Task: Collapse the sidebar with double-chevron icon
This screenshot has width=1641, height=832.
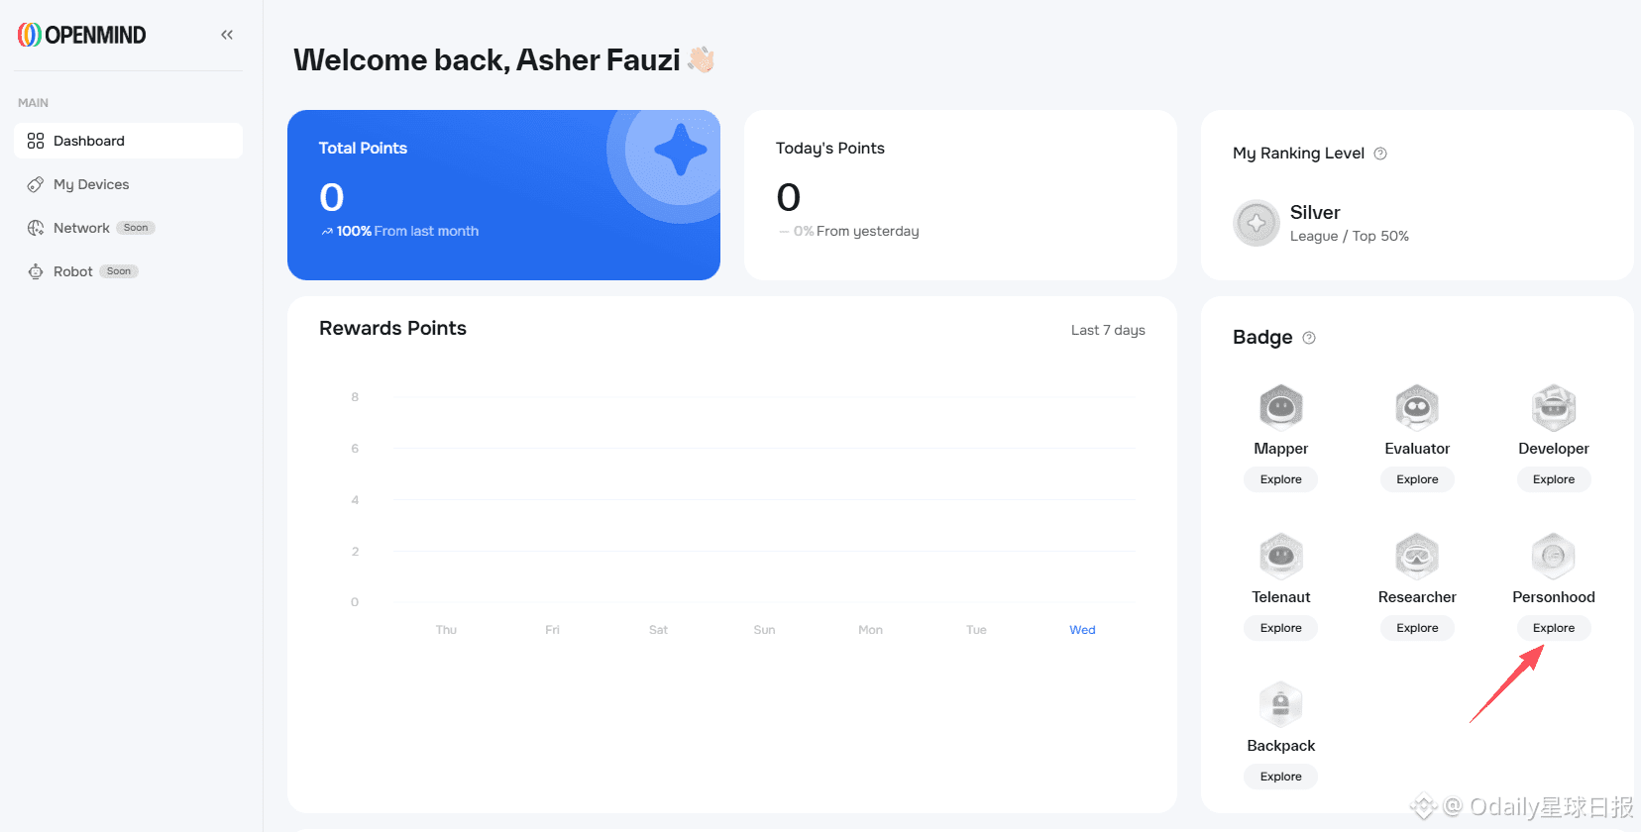Action: tap(227, 35)
